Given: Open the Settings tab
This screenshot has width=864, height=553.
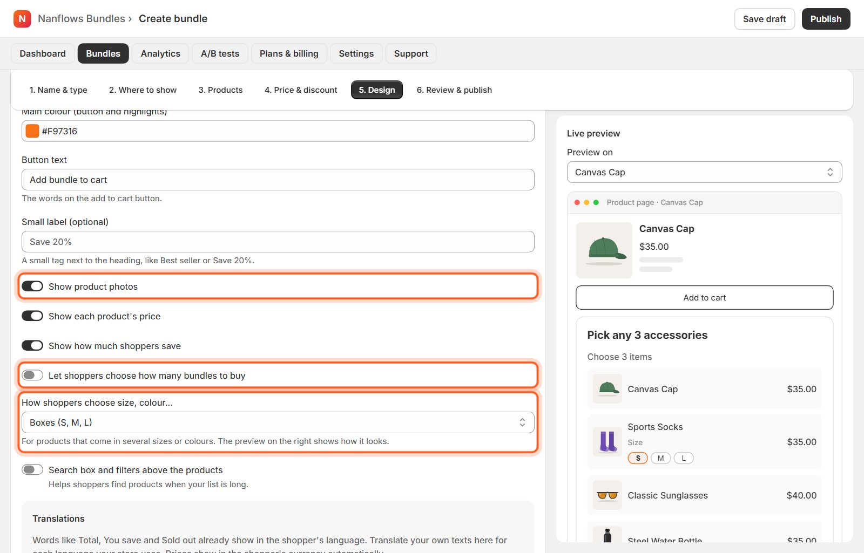Looking at the screenshot, I should pyautogui.click(x=356, y=53).
